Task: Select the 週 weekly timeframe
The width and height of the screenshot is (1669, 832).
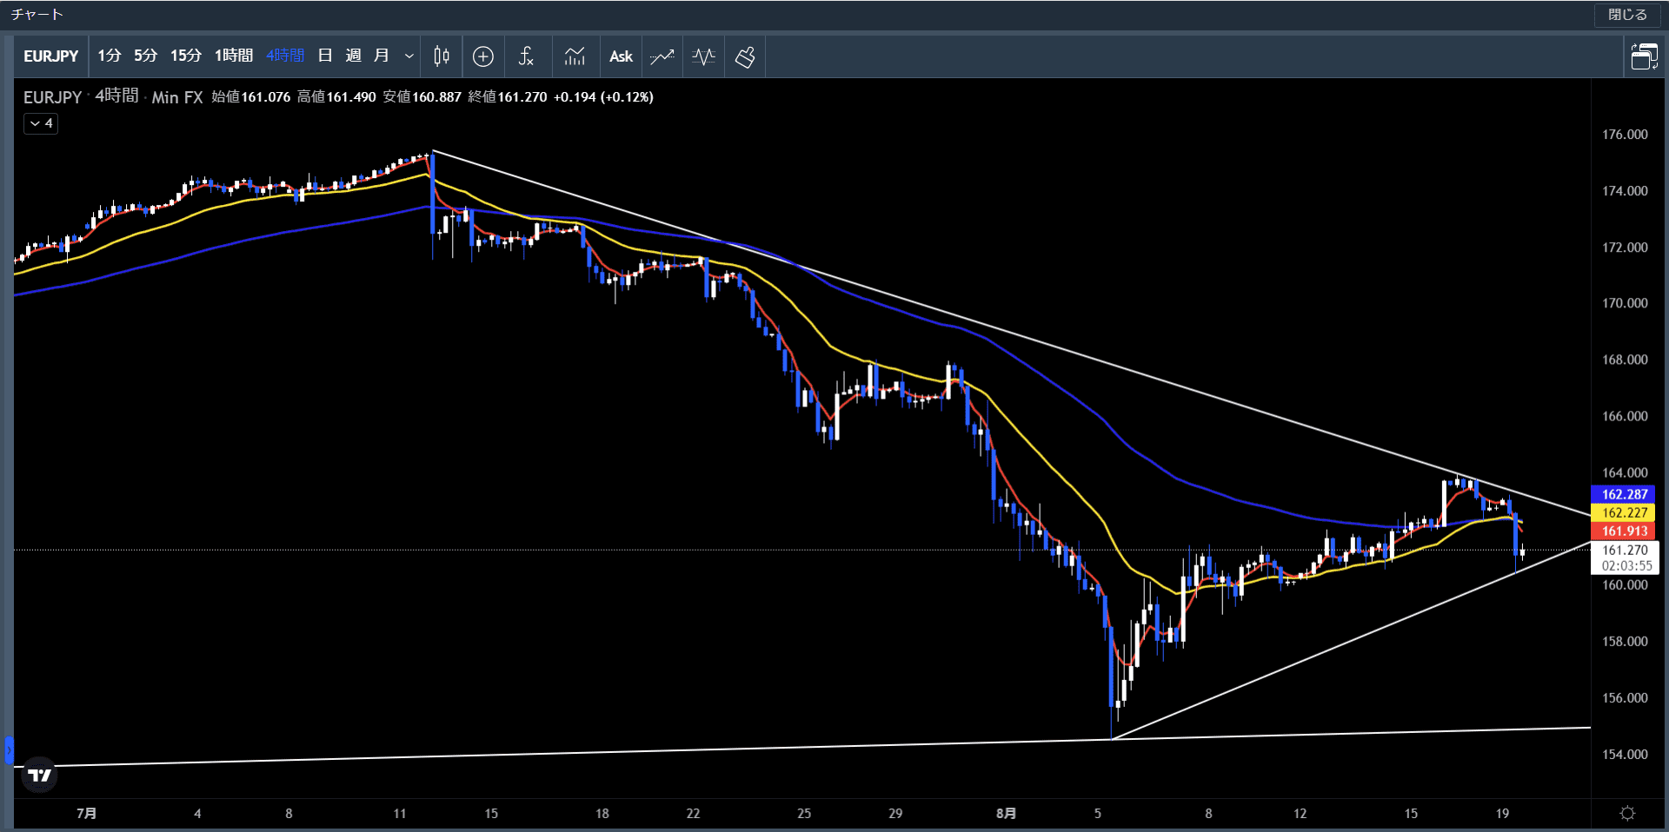Action: click(353, 56)
